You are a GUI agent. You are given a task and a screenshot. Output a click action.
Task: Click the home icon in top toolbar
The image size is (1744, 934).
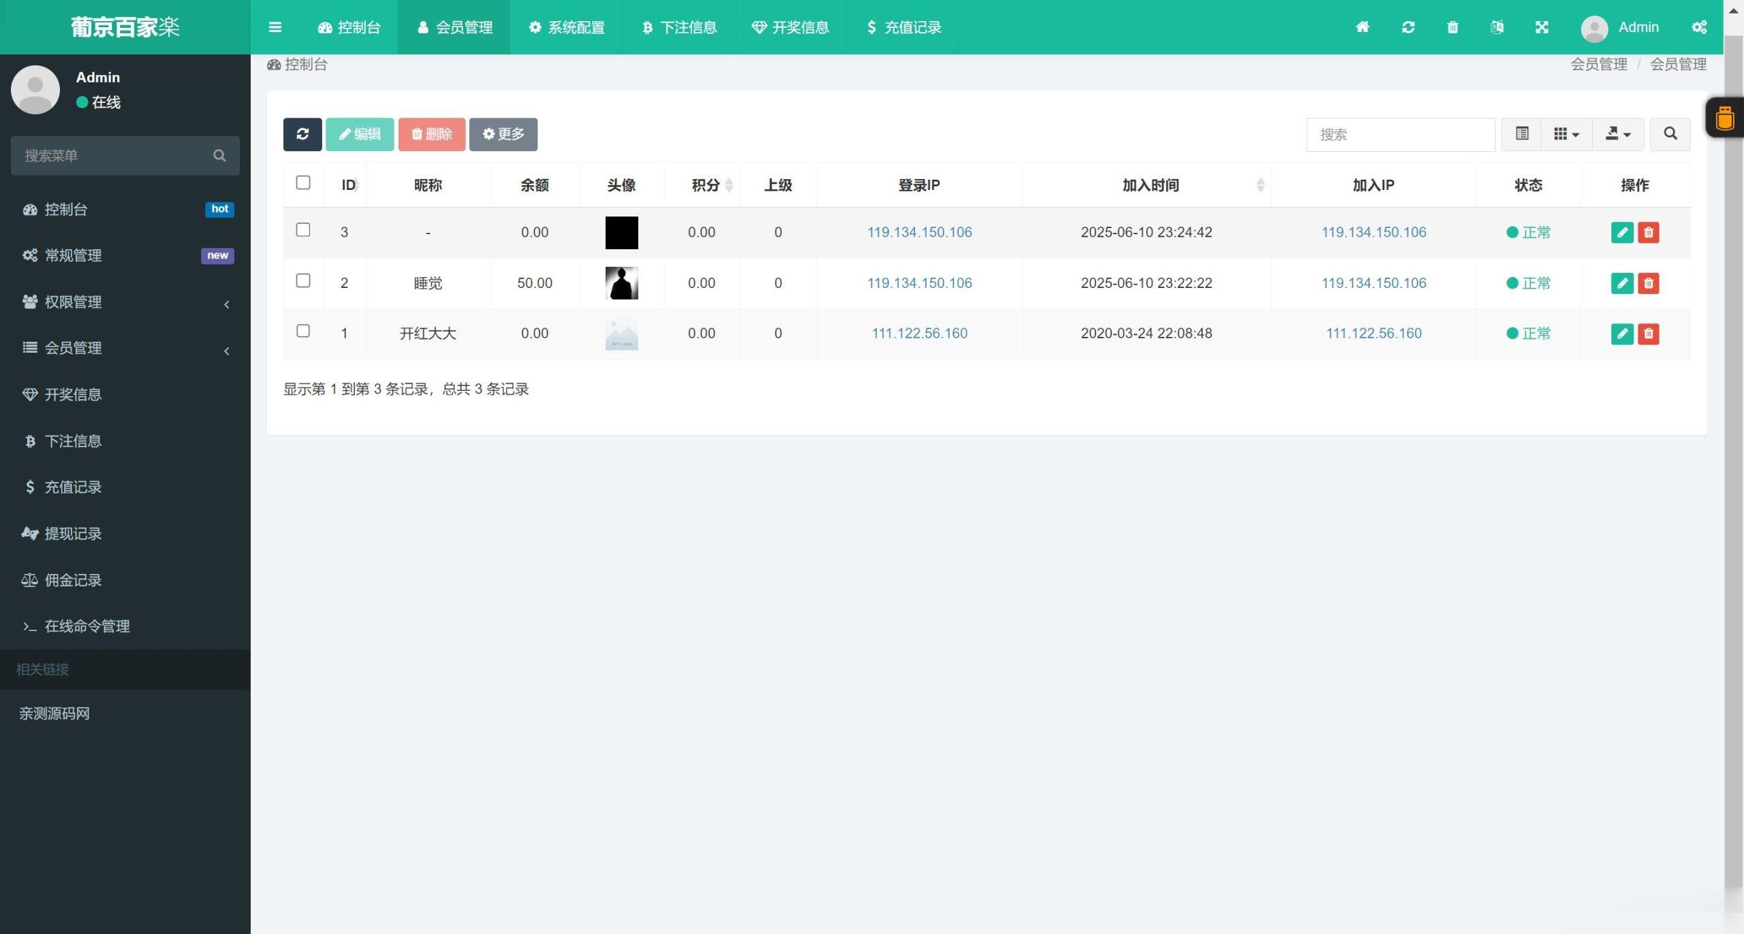click(x=1362, y=27)
